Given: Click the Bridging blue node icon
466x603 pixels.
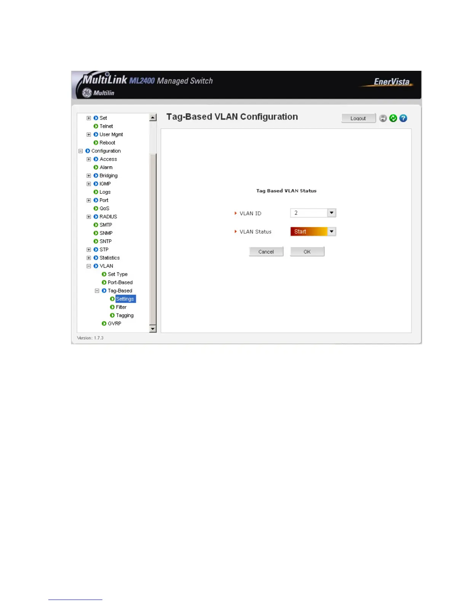Looking at the screenshot, I should point(96,175).
